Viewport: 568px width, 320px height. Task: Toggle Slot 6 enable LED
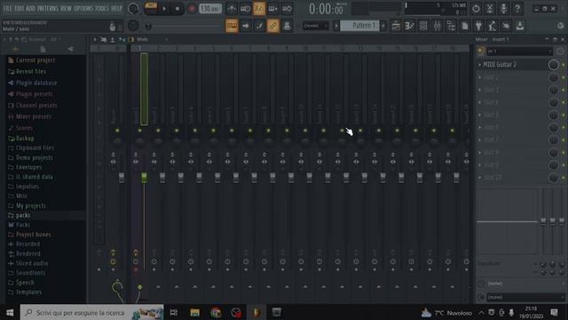(564, 128)
